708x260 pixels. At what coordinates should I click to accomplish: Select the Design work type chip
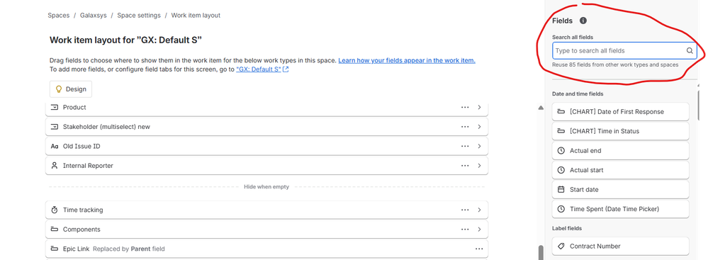point(71,89)
